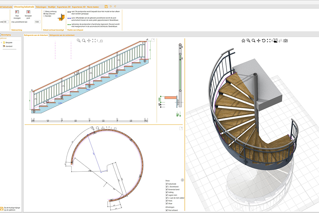Viewport: 319px width, 213px height.
Task: Switch to Relingversie aan de linkerkant tab
Action: 36,35
